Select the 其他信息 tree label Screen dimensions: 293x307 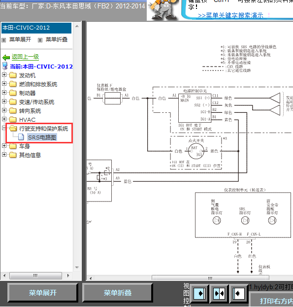30,155
